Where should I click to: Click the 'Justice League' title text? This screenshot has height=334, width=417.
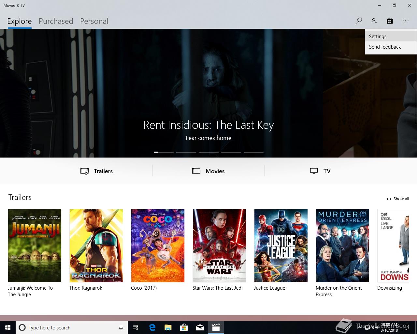(x=269, y=288)
